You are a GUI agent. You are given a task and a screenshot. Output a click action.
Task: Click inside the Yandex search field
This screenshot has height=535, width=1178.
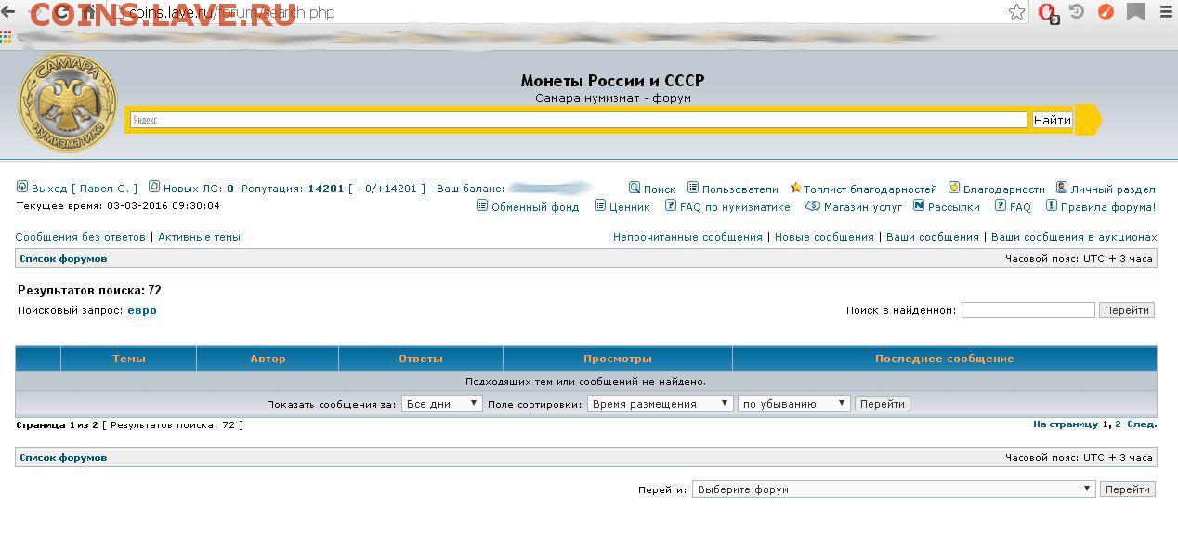click(x=578, y=120)
